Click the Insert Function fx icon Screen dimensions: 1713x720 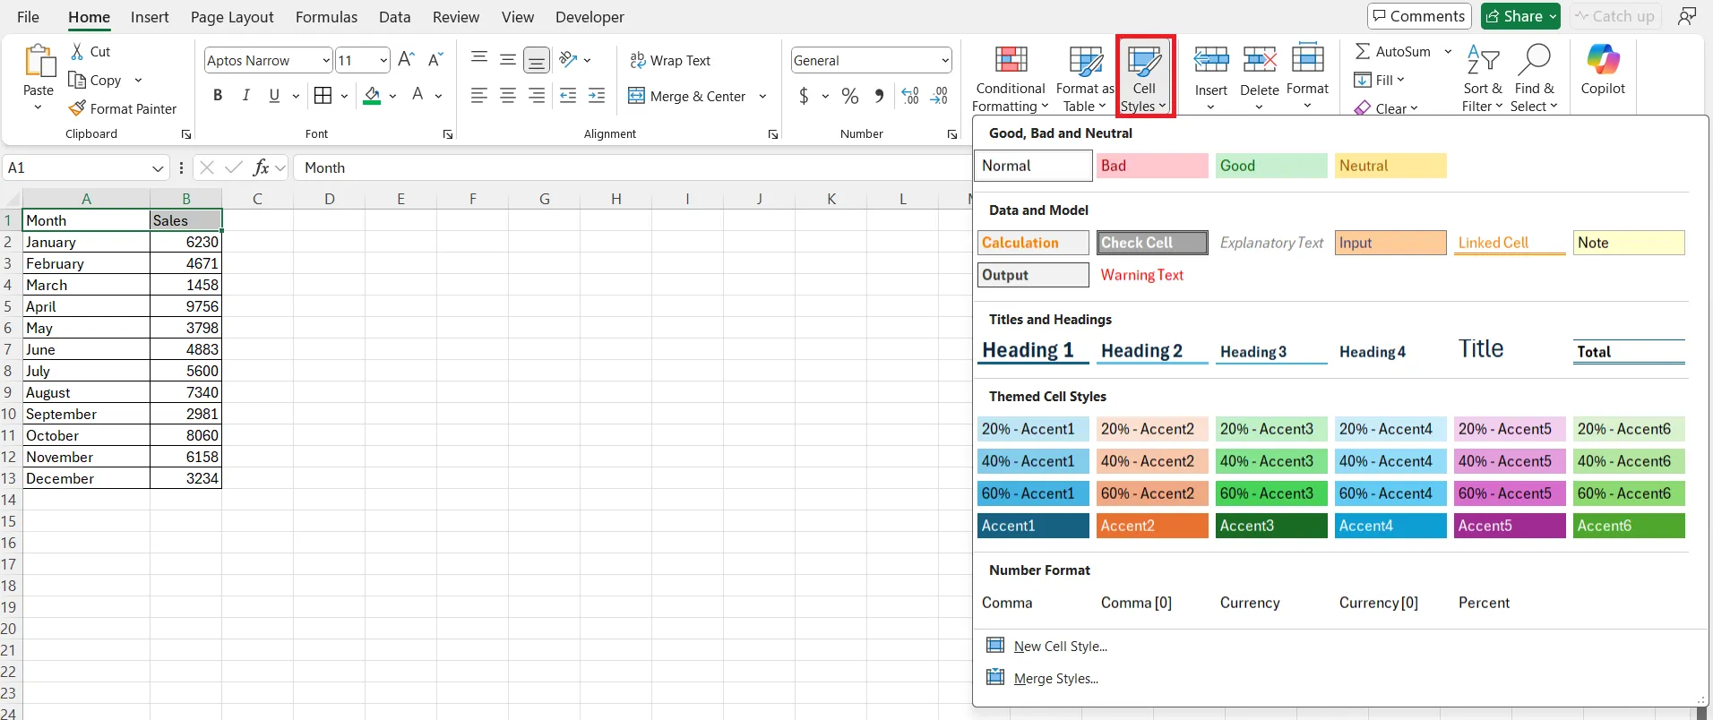pos(261,167)
